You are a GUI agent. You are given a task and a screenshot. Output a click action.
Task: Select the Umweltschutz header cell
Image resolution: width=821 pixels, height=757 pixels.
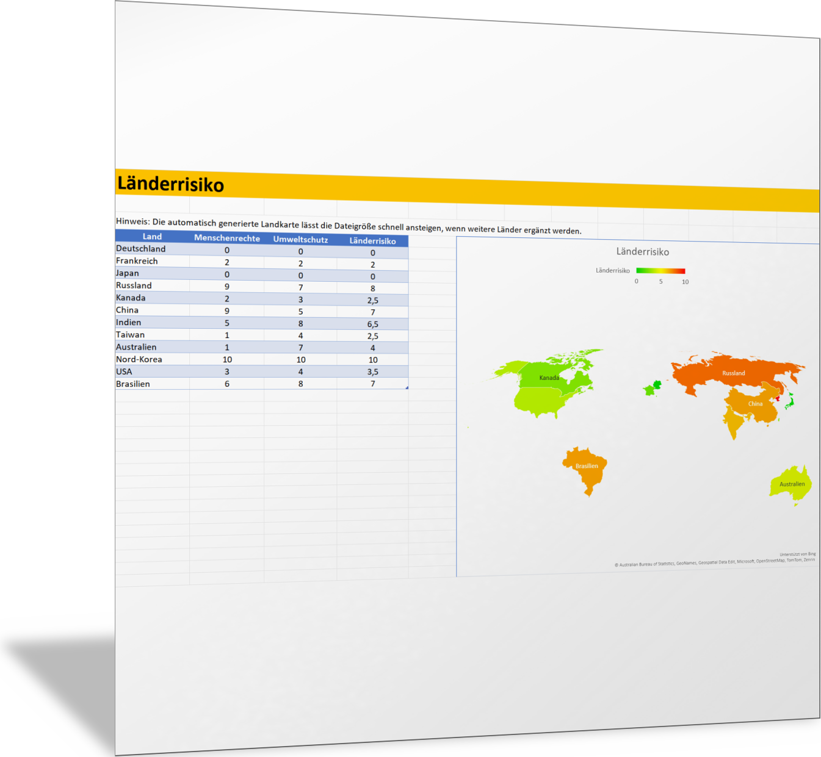click(x=300, y=240)
